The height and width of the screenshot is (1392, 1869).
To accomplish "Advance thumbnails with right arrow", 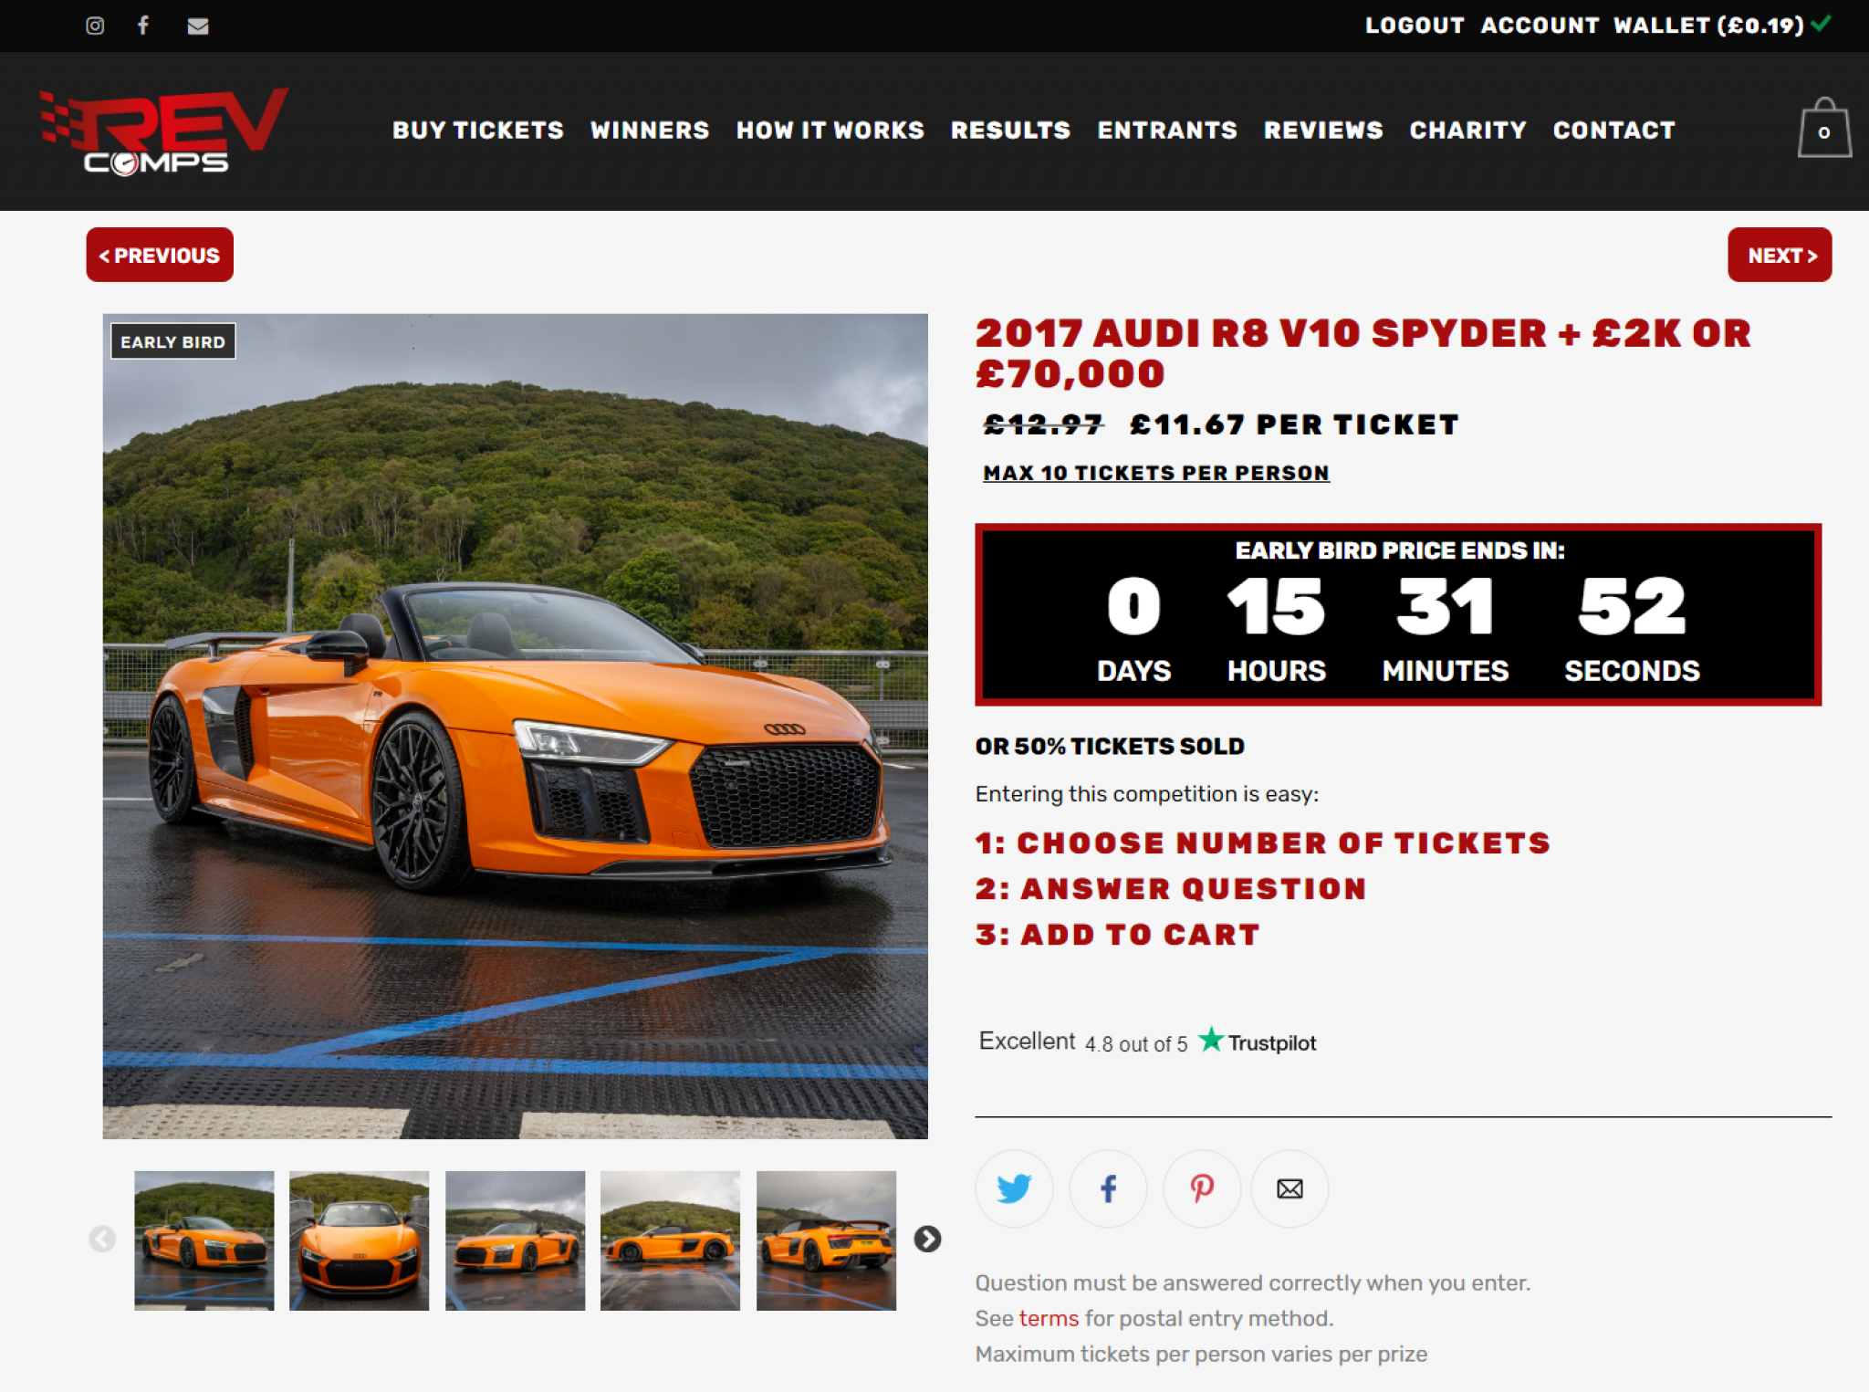I will 927,1239.
